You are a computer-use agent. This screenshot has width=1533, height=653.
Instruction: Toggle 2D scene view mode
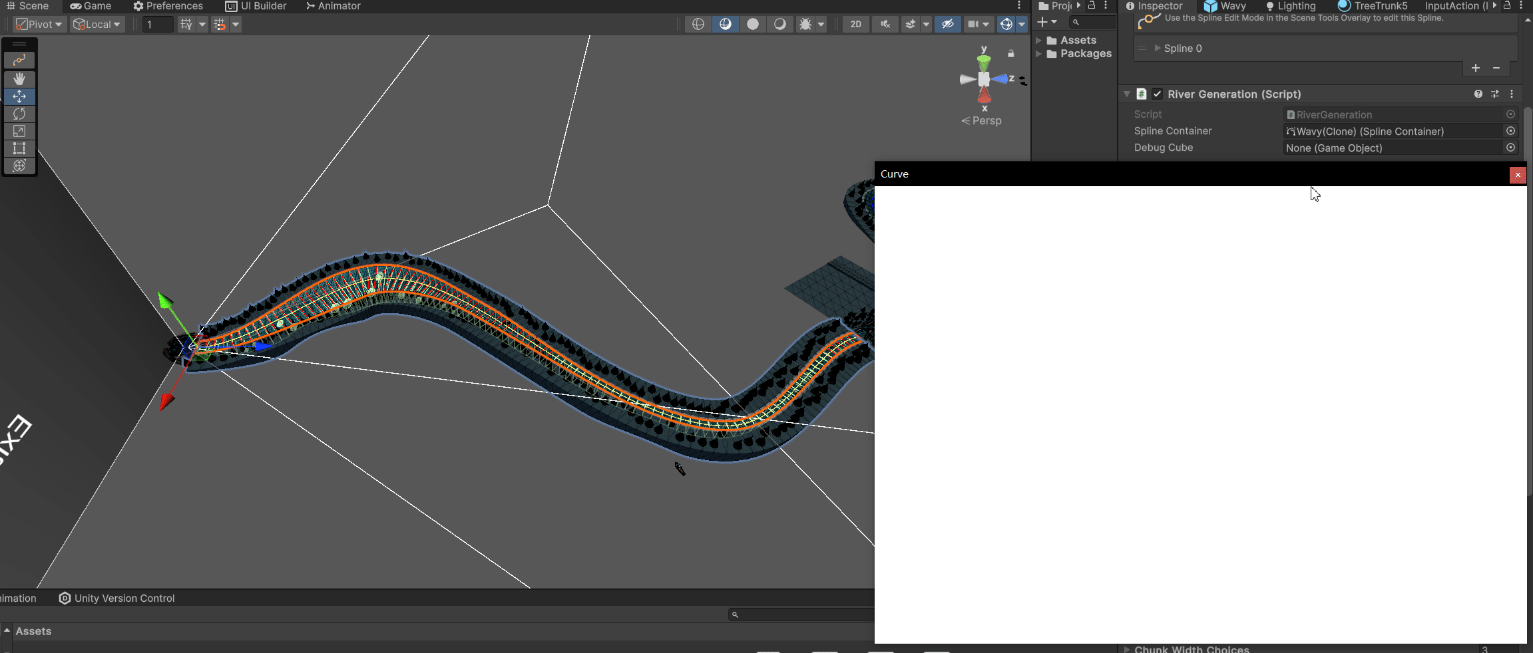[x=856, y=24]
